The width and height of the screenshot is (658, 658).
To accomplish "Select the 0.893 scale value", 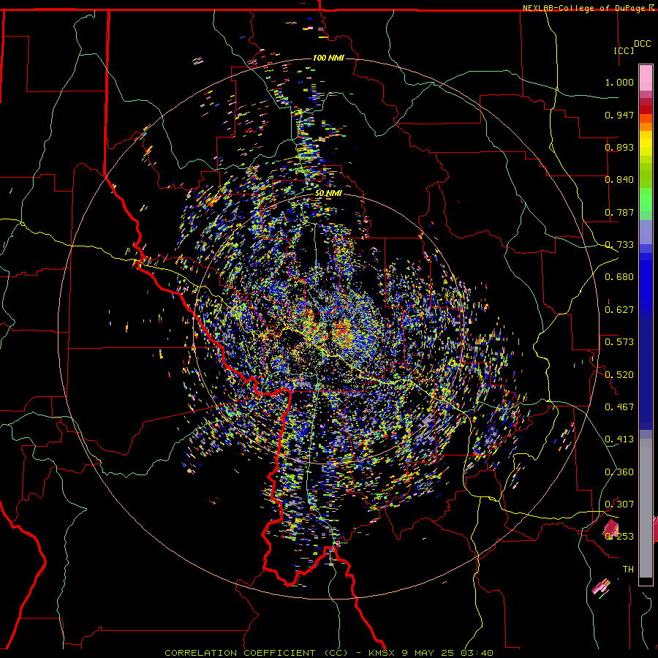I will (619, 147).
